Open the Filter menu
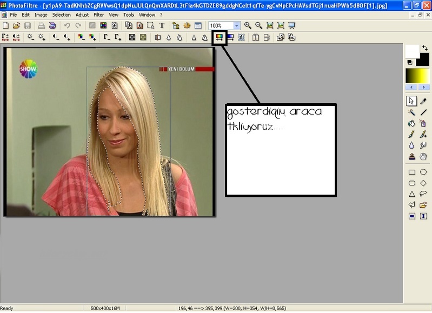The image size is (432, 313). (x=98, y=15)
